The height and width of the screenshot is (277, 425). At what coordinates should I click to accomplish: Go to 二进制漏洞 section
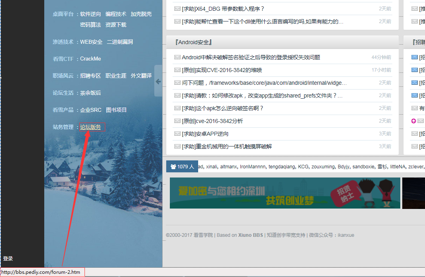coord(120,42)
